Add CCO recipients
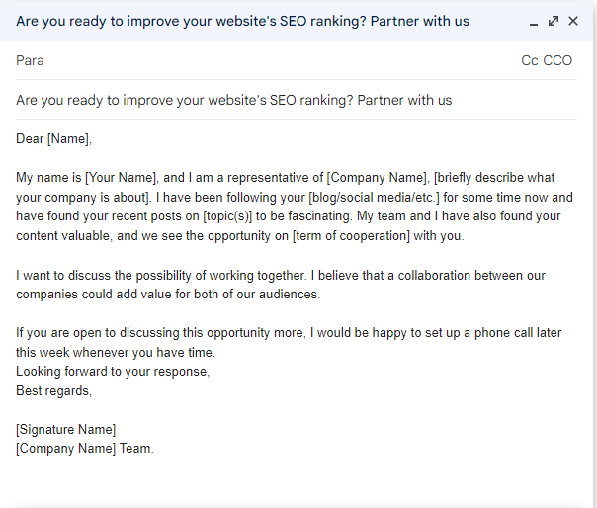 click(x=557, y=60)
